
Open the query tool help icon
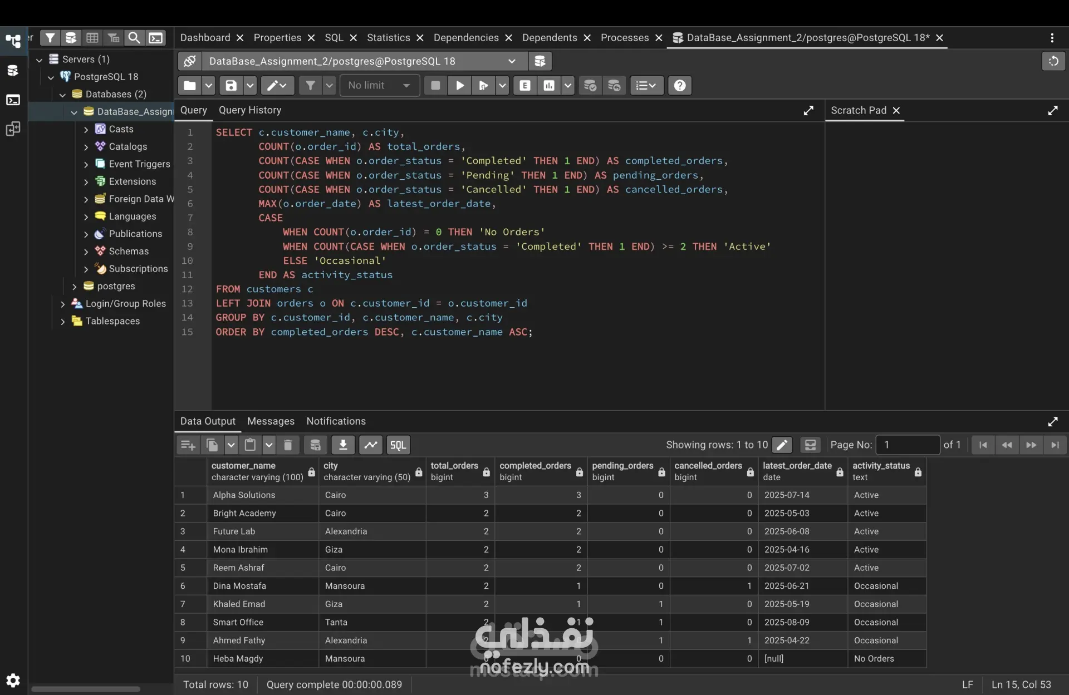[680, 86]
